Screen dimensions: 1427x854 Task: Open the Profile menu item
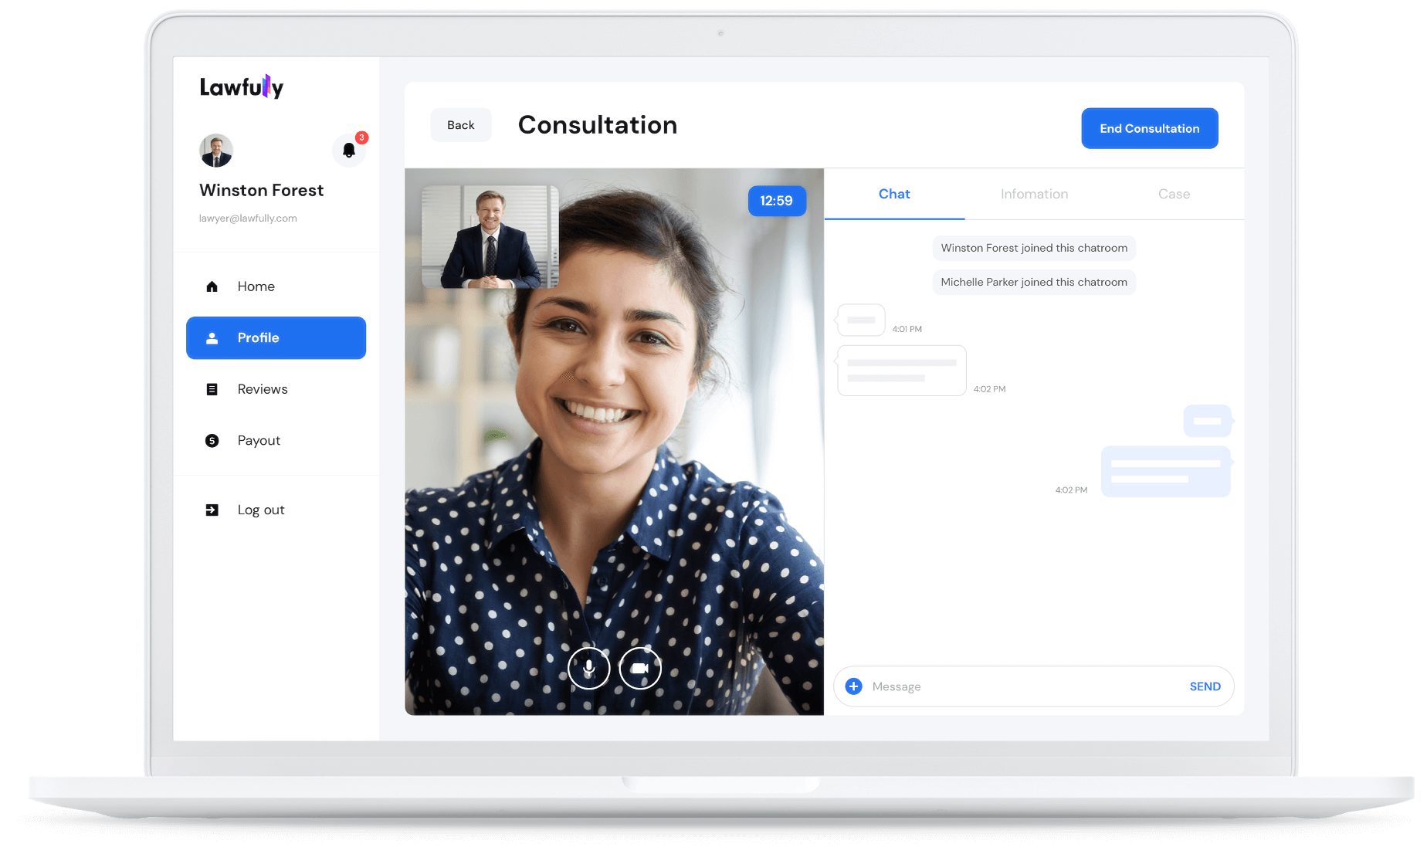tap(276, 338)
